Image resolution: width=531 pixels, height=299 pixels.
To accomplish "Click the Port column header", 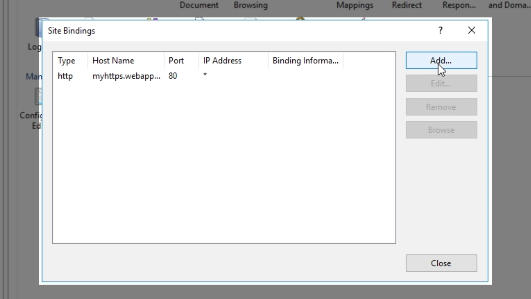I will pyautogui.click(x=176, y=61).
